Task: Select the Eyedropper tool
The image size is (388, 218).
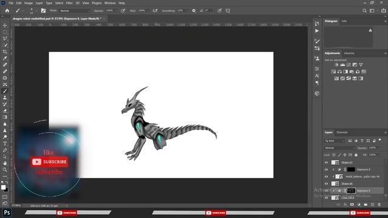Action: 5,58
